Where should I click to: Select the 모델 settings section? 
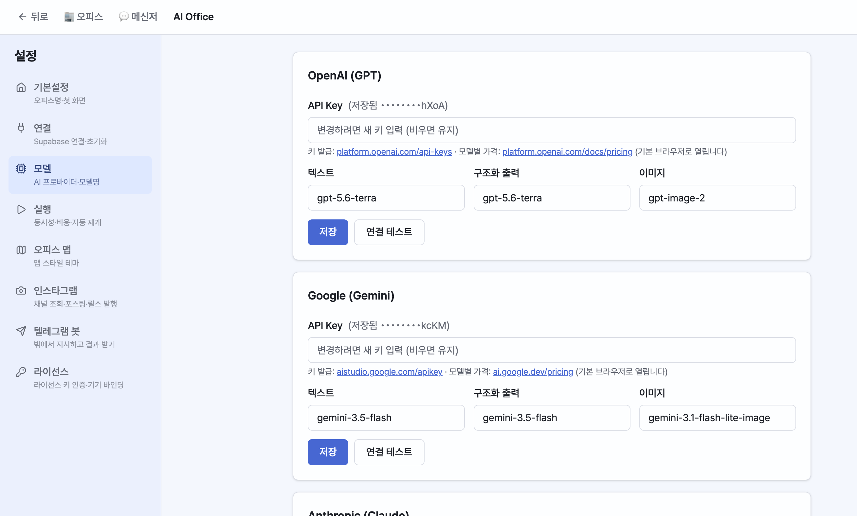coord(80,175)
